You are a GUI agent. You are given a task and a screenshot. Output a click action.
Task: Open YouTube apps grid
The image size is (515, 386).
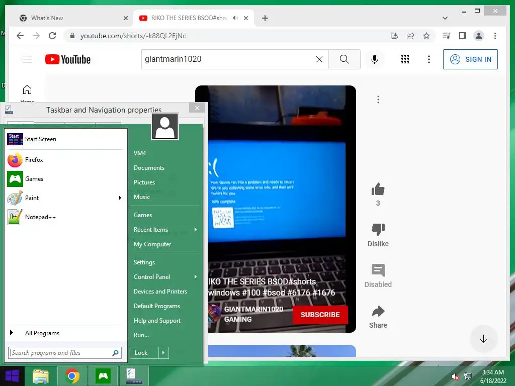[405, 59]
